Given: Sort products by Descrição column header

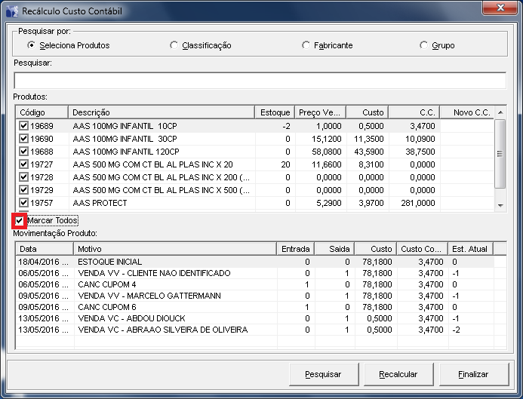Looking at the screenshot, I should pyautogui.click(x=161, y=112).
